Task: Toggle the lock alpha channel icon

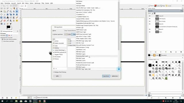Action: [155, 13]
